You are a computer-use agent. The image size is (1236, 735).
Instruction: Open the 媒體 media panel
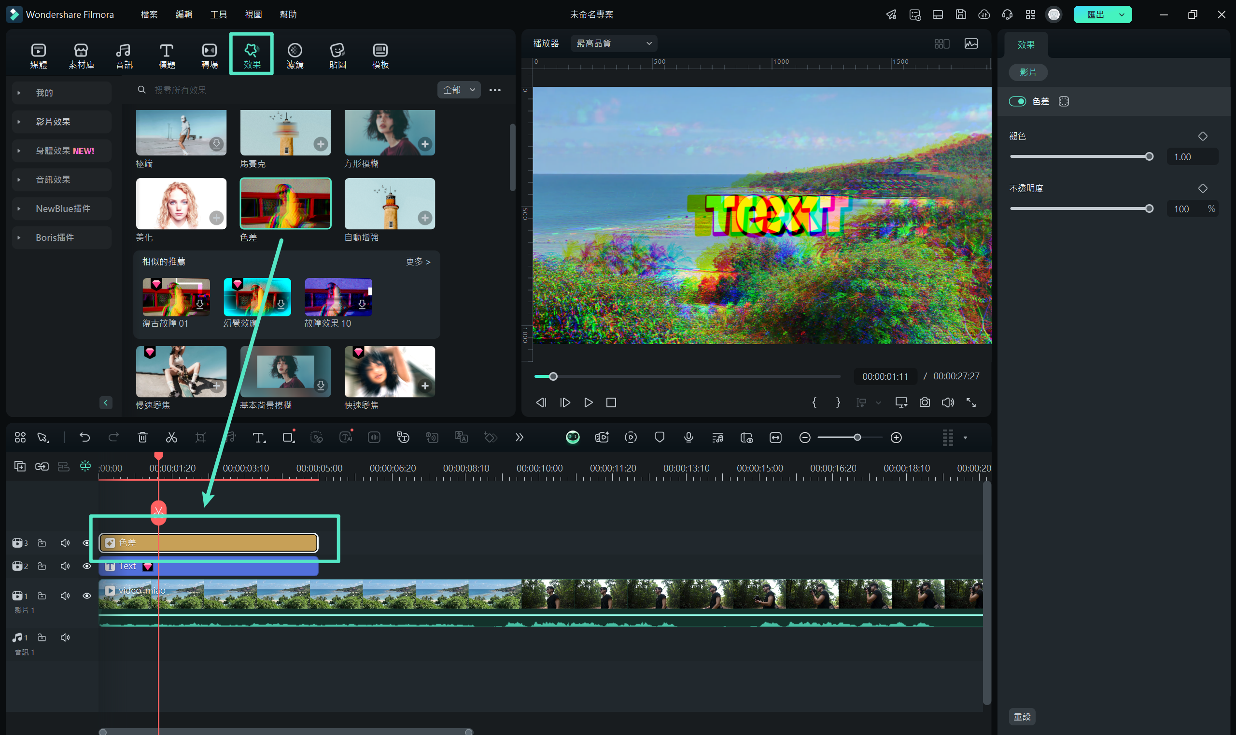[x=39, y=56]
